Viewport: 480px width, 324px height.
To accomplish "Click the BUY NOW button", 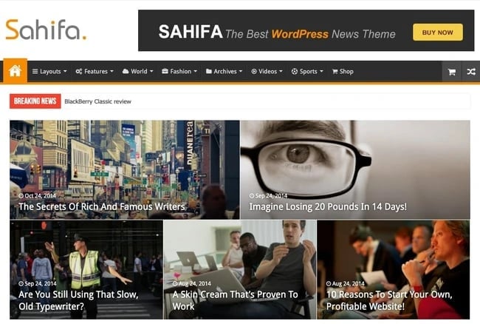I will pyautogui.click(x=438, y=33).
